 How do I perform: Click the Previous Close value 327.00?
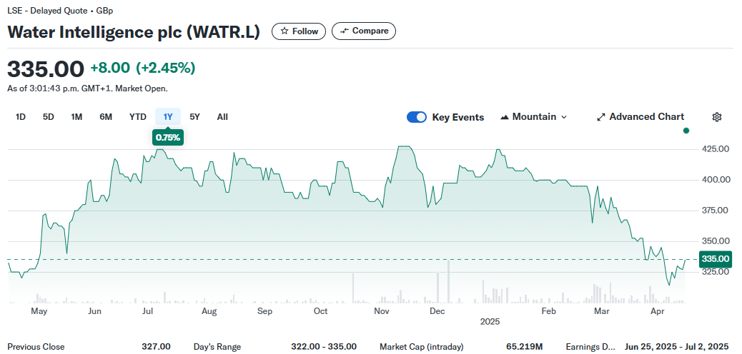point(156,347)
